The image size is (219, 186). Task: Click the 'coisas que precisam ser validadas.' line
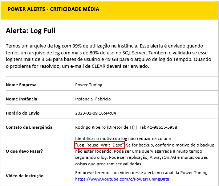pos(109,164)
